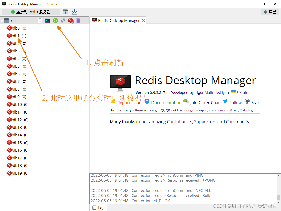The image size is (281, 211).
Task: Open the Redis Logo link
Action: coord(247,110)
